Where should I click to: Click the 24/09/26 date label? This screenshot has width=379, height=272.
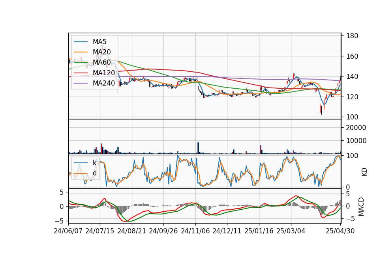163,231
